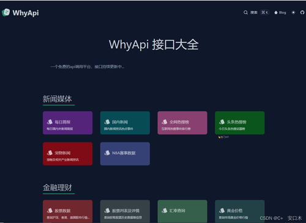
Task: Click the 宠物及相关产业新闻资讯 description text
Action: [x=62, y=159]
